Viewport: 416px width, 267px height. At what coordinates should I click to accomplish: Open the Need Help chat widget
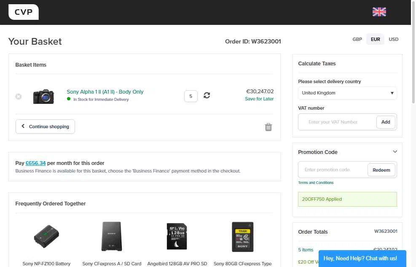click(x=362, y=259)
